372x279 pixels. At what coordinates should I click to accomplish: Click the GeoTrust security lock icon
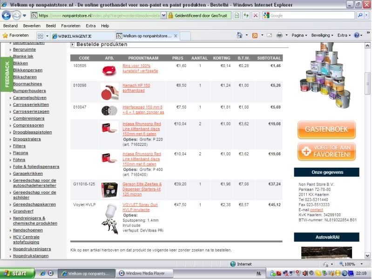point(170,16)
